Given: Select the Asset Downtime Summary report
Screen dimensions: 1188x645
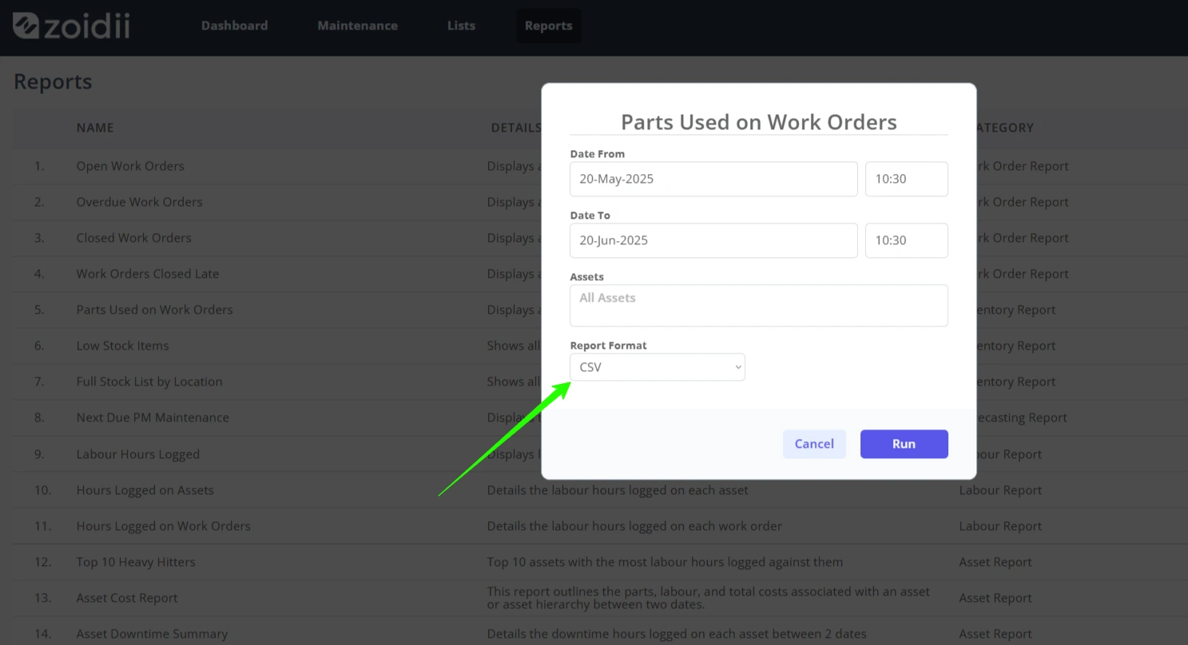Looking at the screenshot, I should [x=152, y=634].
